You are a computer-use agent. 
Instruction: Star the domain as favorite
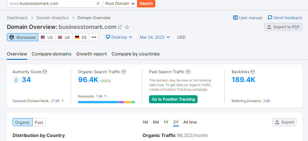[127, 27]
